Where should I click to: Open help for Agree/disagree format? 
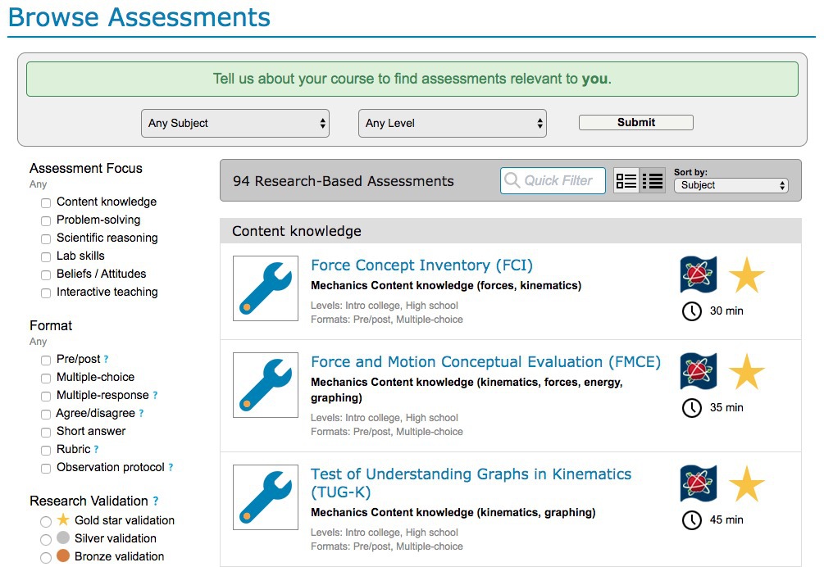[x=141, y=414]
